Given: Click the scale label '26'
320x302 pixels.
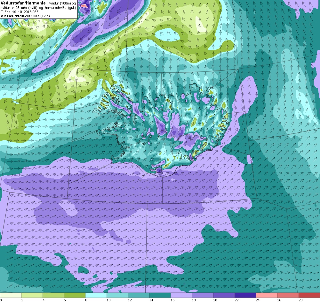Looking at the screenshot, I should click(279, 300).
